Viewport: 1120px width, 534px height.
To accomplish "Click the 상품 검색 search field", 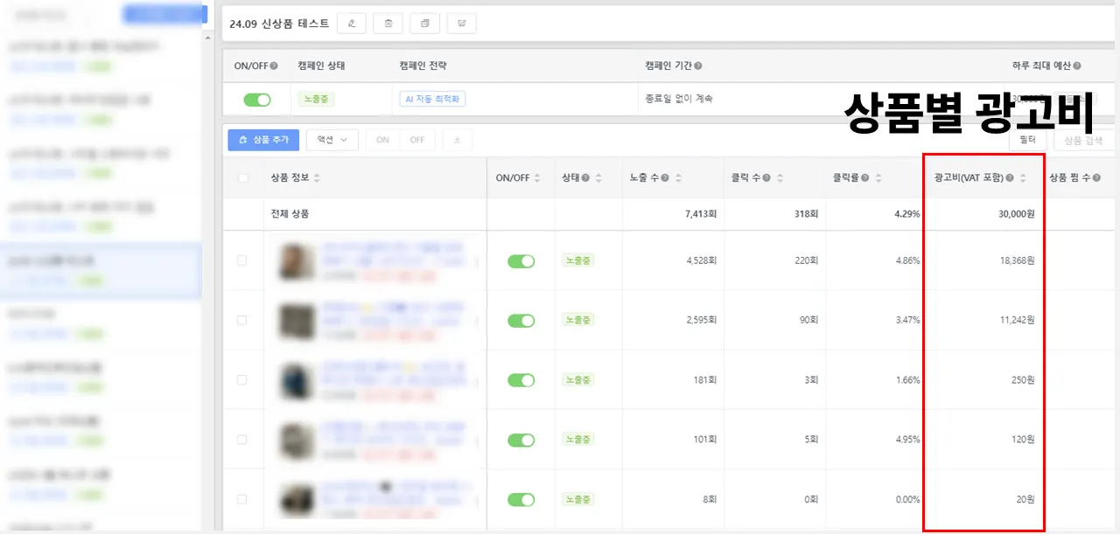I will pyautogui.click(x=1083, y=140).
